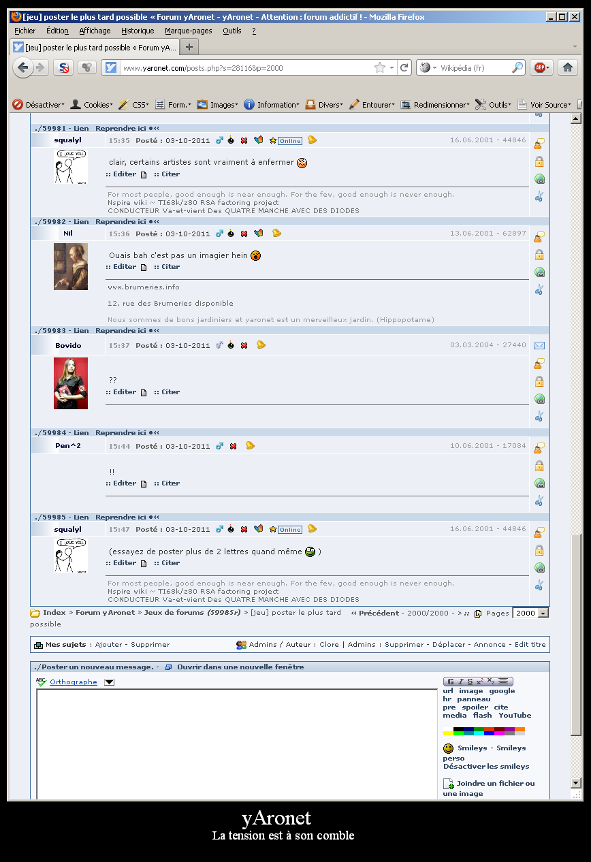591x862 pixels.
Task: Expand the arrow beside Orthographe
Action: [x=109, y=682]
